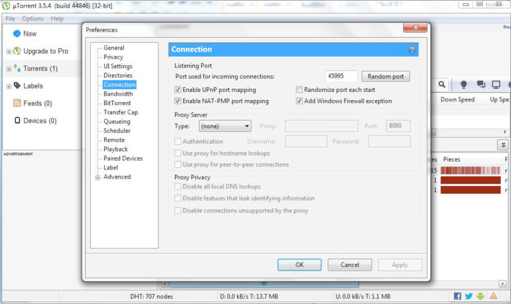Click the monitor remote icon in toolbar
Screen dimensions: 511x304
pyautogui.click(x=496, y=85)
